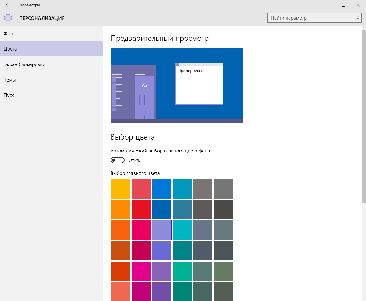
Task: Choose the bright red color swatch
Action: pos(141,210)
